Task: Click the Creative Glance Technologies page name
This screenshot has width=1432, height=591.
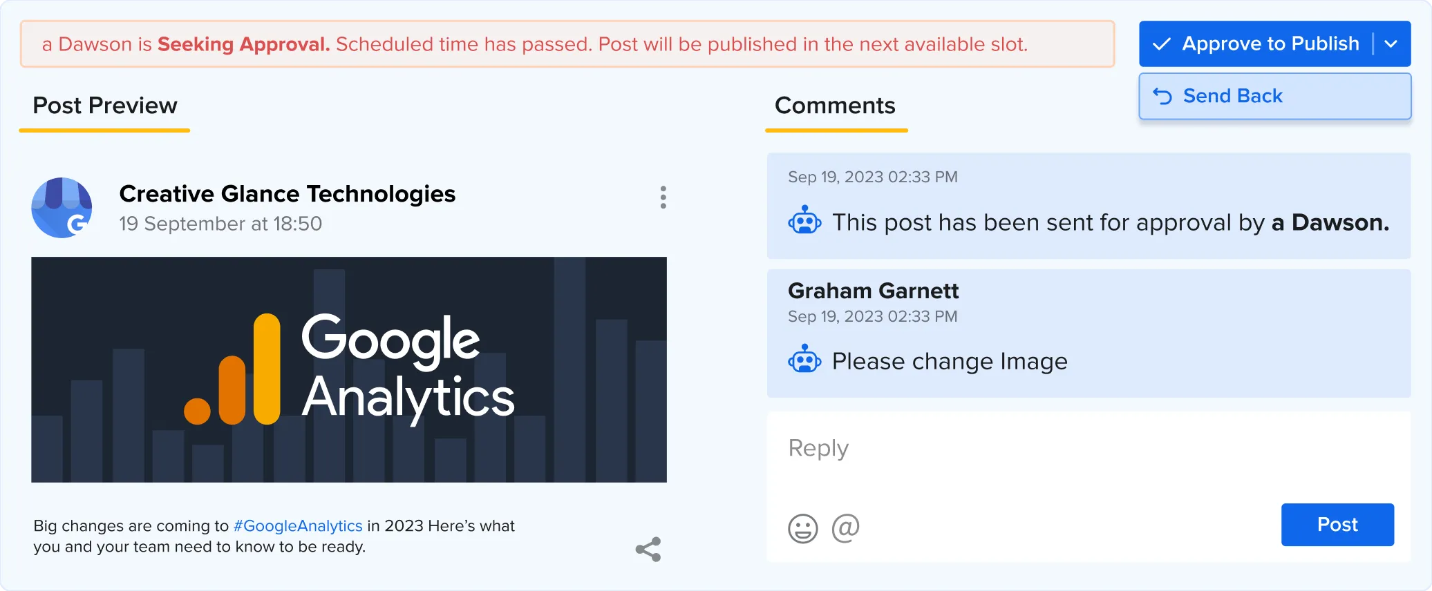Action: [287, 194]
